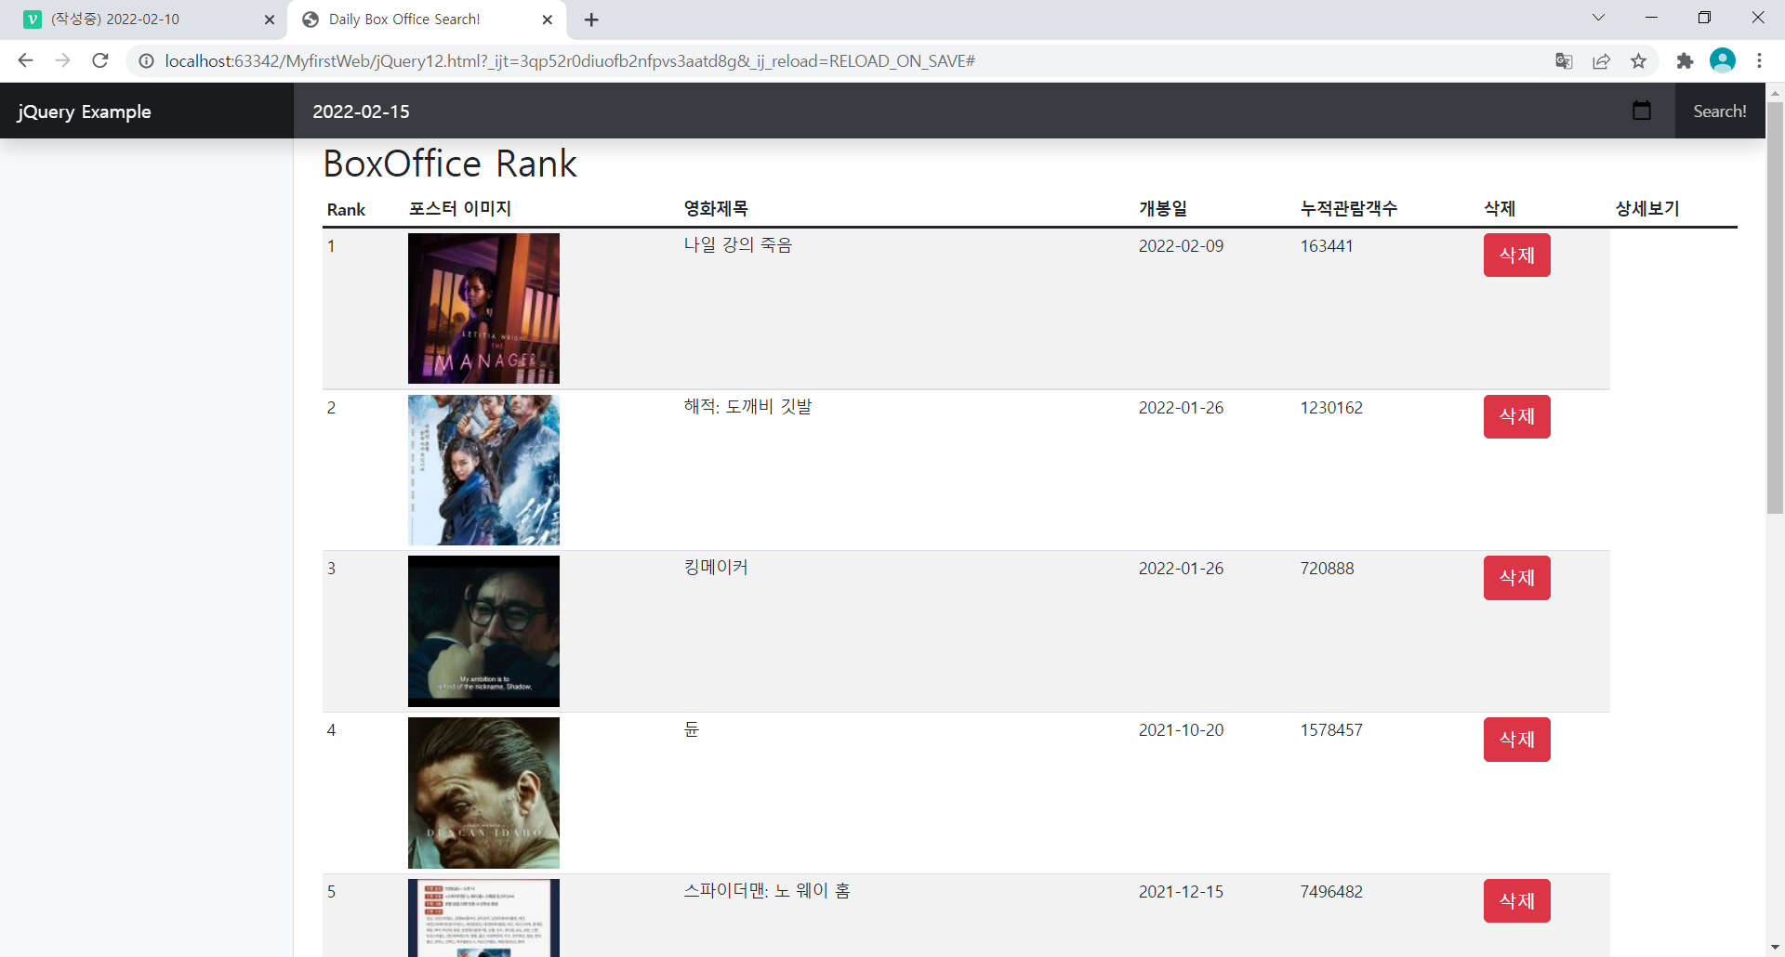Click the Rank column header
This screenshot has height=957, width=1785.
point(346,209)
